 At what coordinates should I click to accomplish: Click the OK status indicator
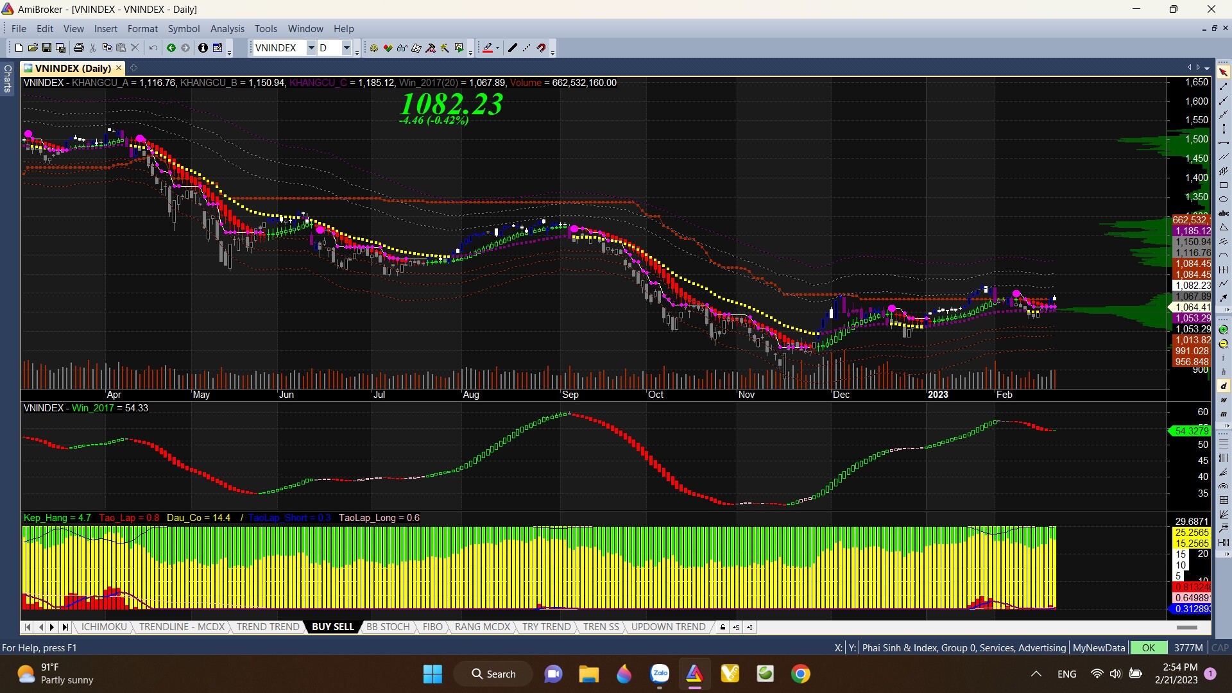pyautogui.click(x=1149, y=648)
